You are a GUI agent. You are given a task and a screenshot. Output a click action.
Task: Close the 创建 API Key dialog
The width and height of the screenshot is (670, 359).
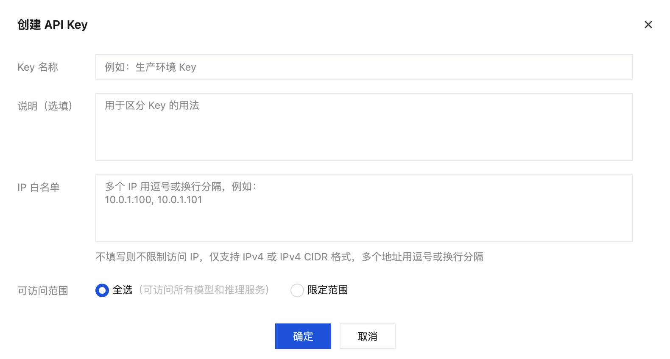(x=648, y=25)
